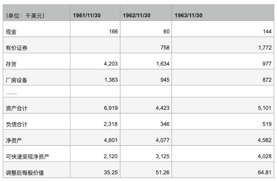This screenshot has height=181, width=277.
Task: Click the 净资产 row label
Action: pos(13,140)
